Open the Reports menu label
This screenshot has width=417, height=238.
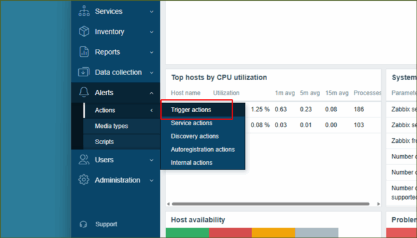point(108,52)
